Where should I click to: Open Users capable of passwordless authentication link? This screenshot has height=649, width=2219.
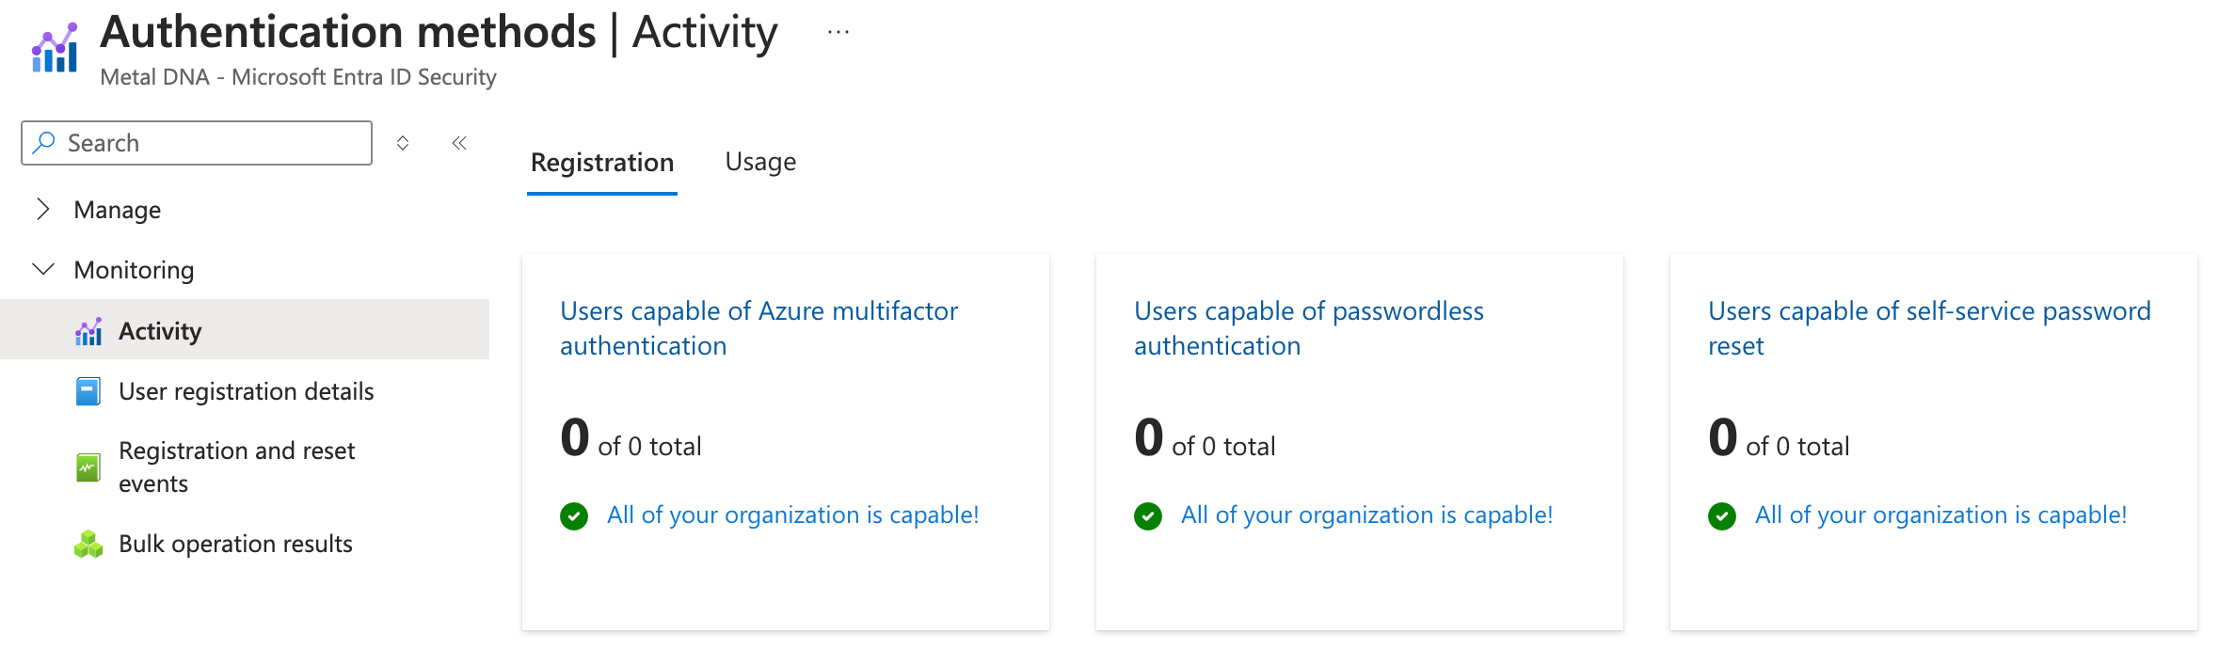(x=1309, y=328)
